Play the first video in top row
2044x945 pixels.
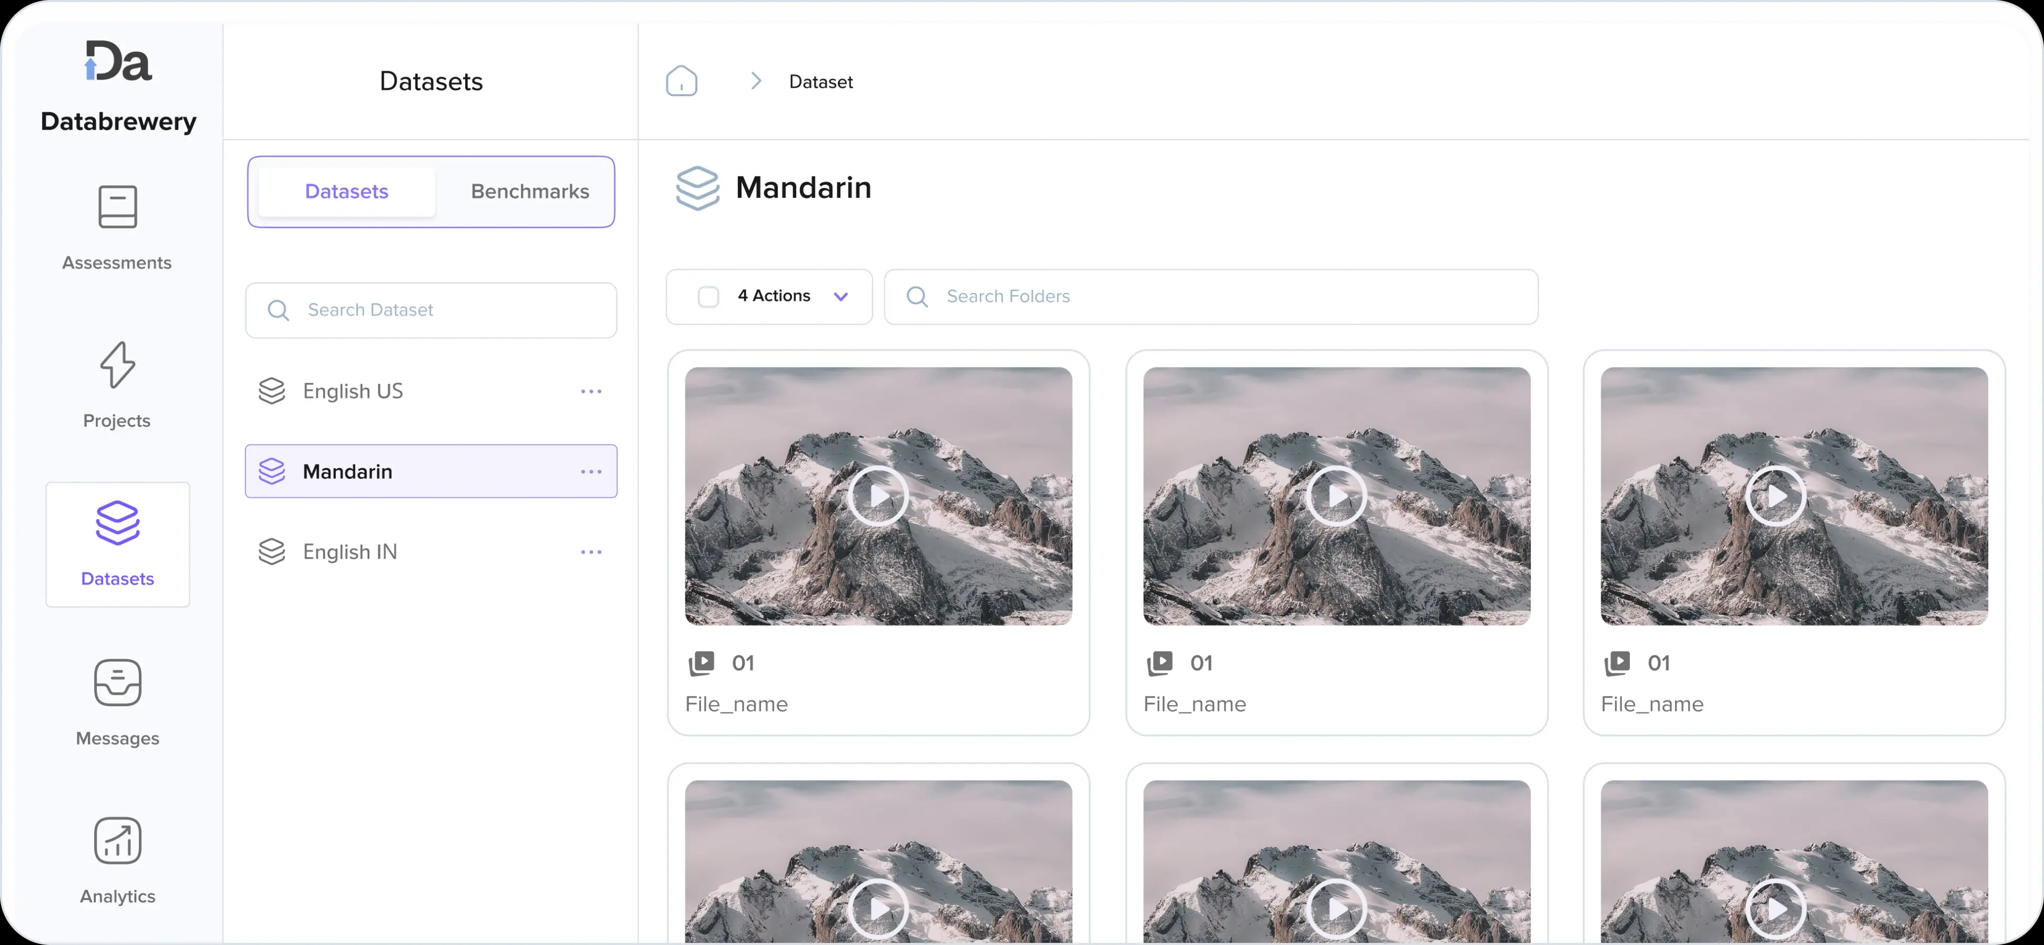(x=878, y=496)
